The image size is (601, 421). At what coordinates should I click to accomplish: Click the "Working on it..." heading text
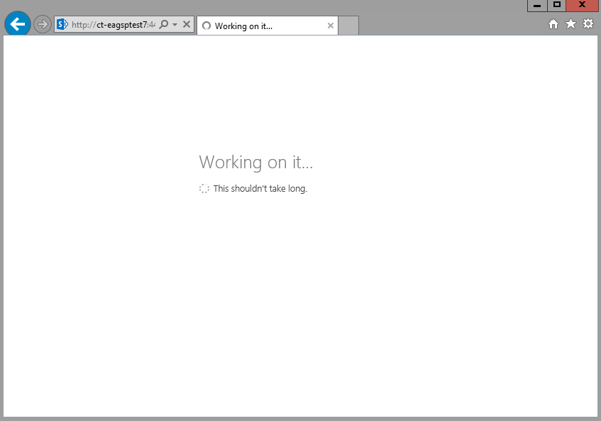[x=255, y=162]
